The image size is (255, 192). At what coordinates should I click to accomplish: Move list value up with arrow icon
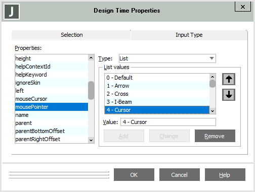229,79
